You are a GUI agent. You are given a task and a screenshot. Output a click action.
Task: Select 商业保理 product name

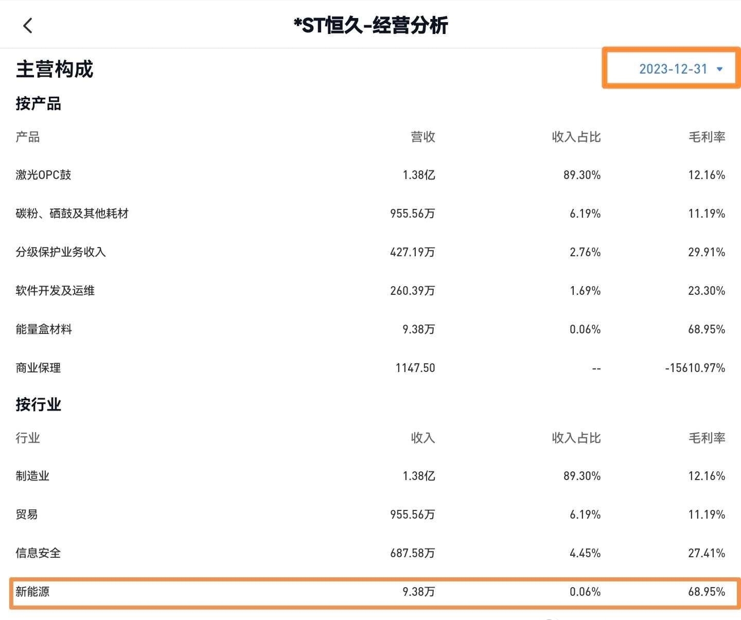[x=38, y=368]
